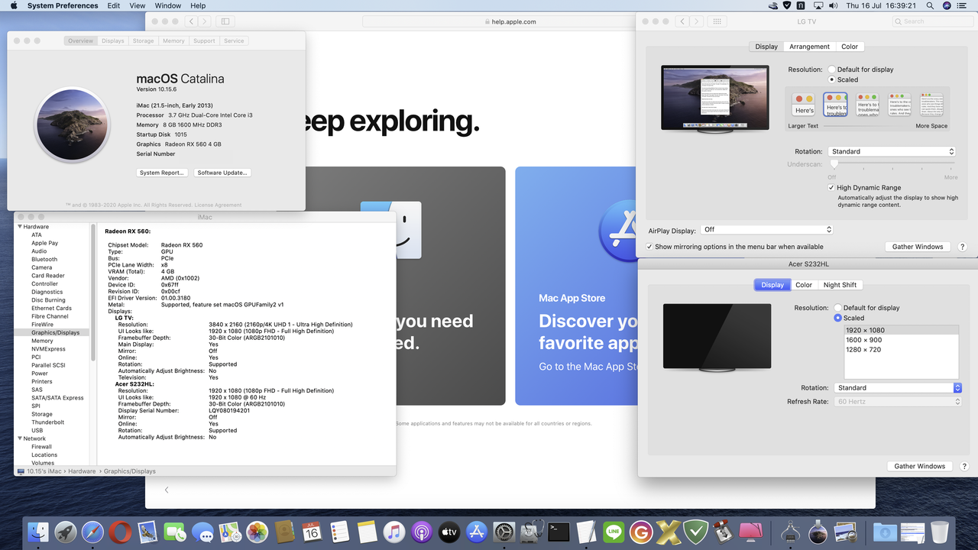This screenshot has width=978, height=550.
Task: Open LINE messenger in the dock
Action: pyautogui.click(x=613, y=532)
